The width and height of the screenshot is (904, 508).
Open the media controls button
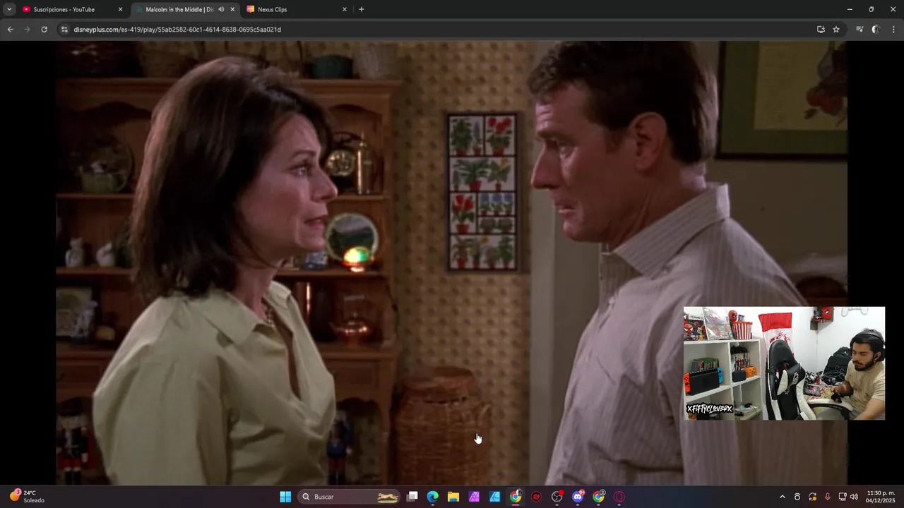[x=860, y=29]
